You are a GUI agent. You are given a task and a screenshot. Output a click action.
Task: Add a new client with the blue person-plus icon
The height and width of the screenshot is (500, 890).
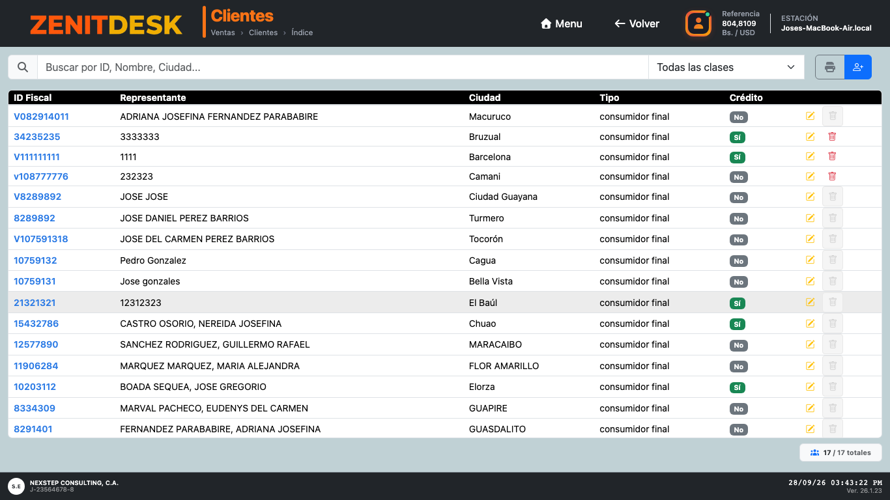[x=858, y=67]
